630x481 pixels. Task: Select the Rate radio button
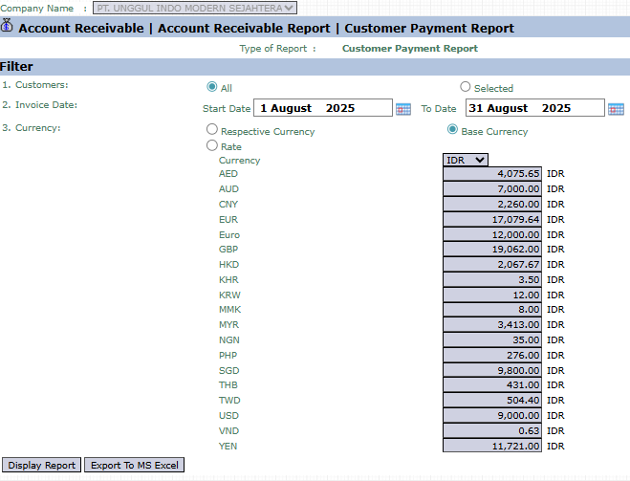pos(212,145)
